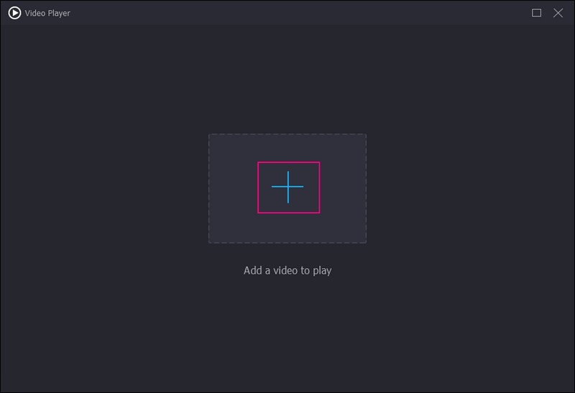Click the white triangle inside the logo circle
575x393 pixels.
pos(15,13)
